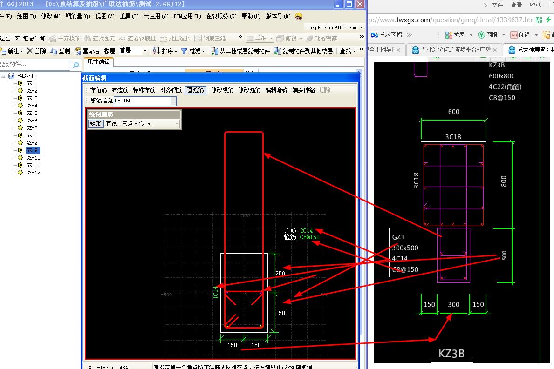Select GZ-12 in the component tree
554x369 pixels.
pyautogui.click(x=33, y=173)
